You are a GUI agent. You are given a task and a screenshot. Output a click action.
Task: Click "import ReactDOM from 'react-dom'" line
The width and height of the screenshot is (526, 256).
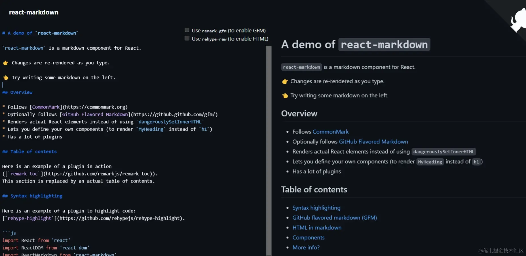(46, 248)
